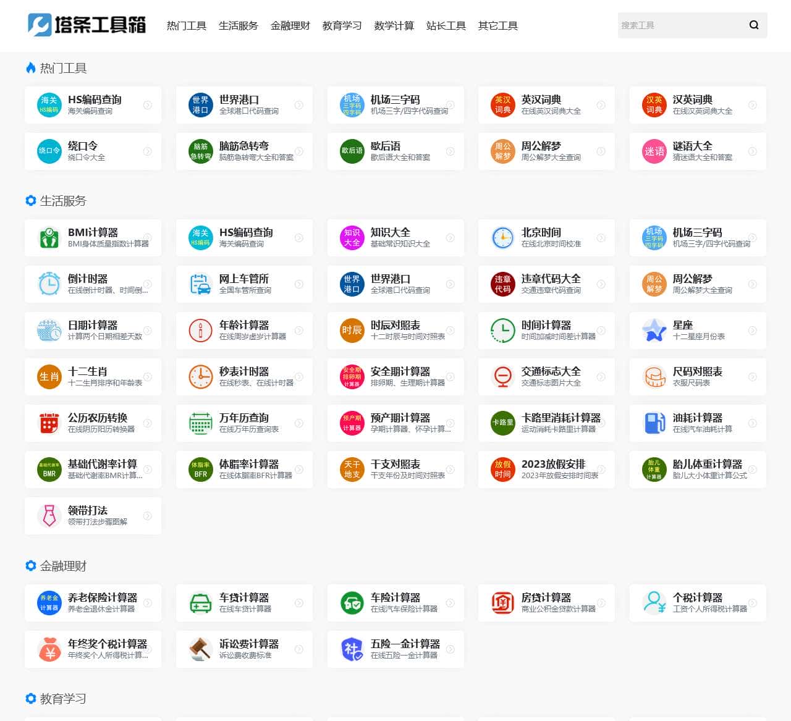Click the 年终奖个税计算器 money bag icon
The image size is (791, 721).
[x=49, y=649]
